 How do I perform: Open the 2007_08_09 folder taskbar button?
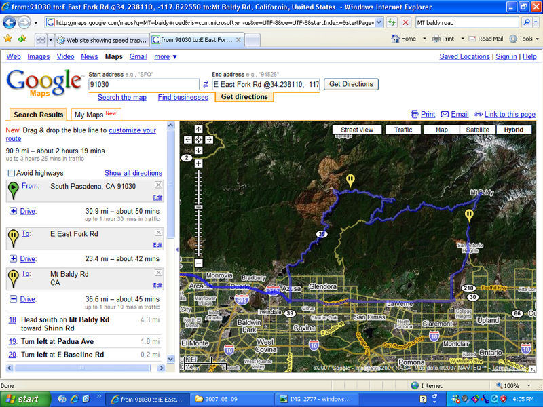click(232, 399)
